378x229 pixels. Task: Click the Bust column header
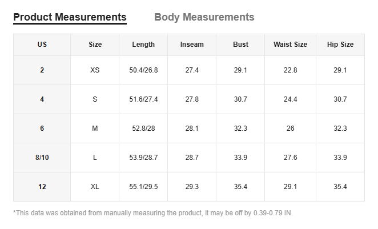tap(240, 45)
